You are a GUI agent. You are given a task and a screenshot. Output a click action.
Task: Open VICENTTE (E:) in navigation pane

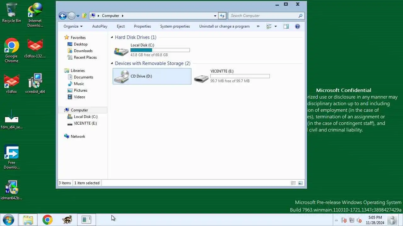tap(85, 123)
